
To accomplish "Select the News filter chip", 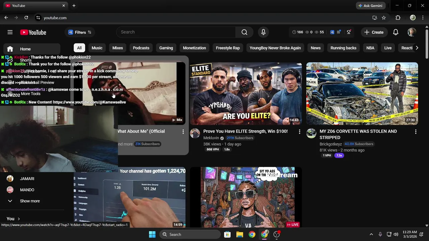I will pos(316,48).
